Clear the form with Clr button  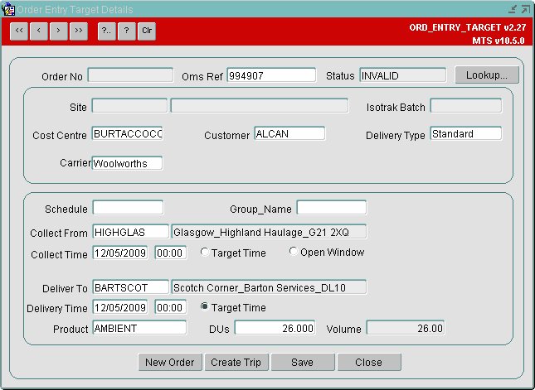click(147, 31)
